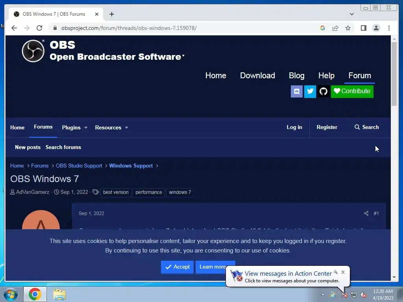This screenshot has width=403, height=302.
Task: Click the share page icon
Action: [x=335, y=28]
